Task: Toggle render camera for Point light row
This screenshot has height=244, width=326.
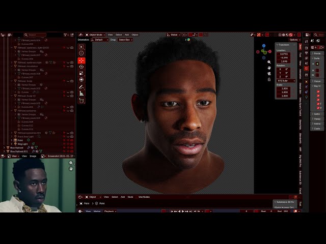Action: [72, 140]
